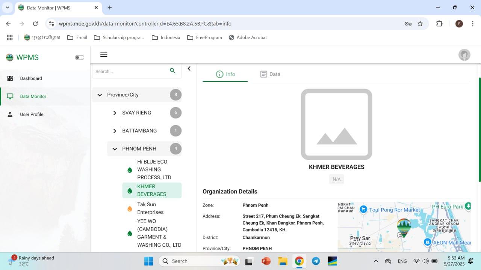Select Data Monitor in the sidebar
This screenshot has width=481, height=270.
[45, 96]
